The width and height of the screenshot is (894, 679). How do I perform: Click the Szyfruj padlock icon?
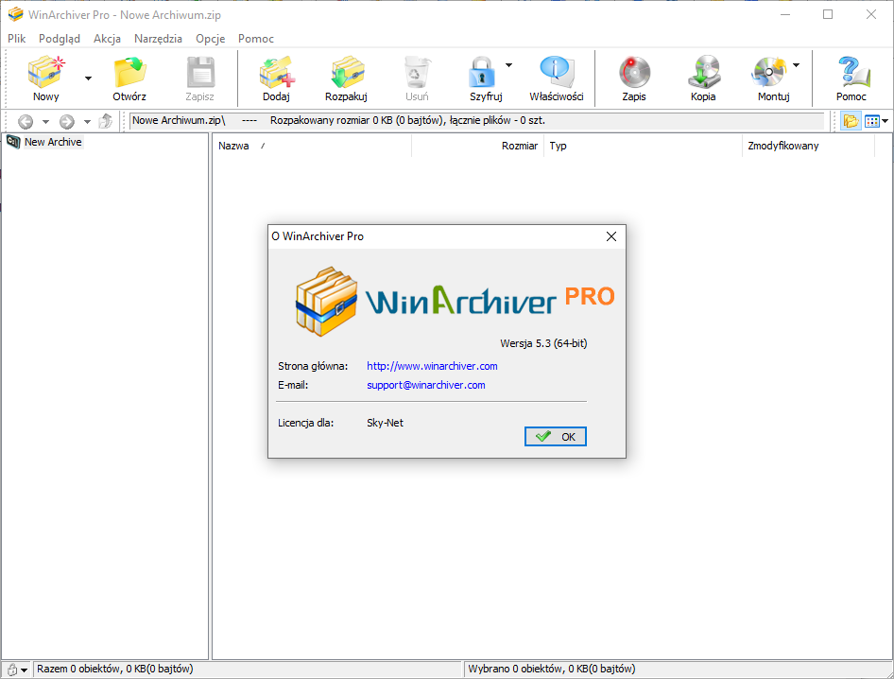483,72
